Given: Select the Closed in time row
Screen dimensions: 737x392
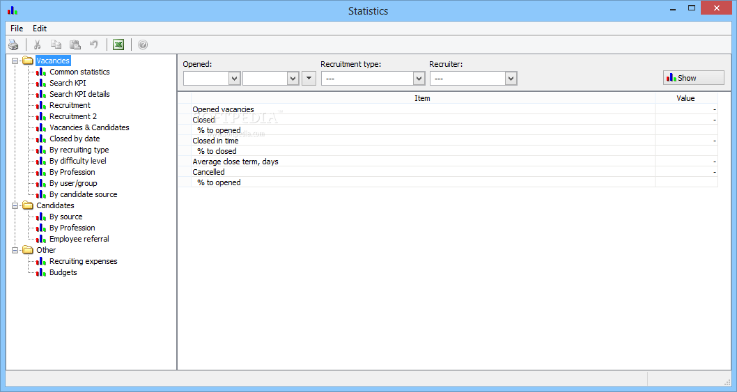Looking at the screenshot, I should (448, 141).
